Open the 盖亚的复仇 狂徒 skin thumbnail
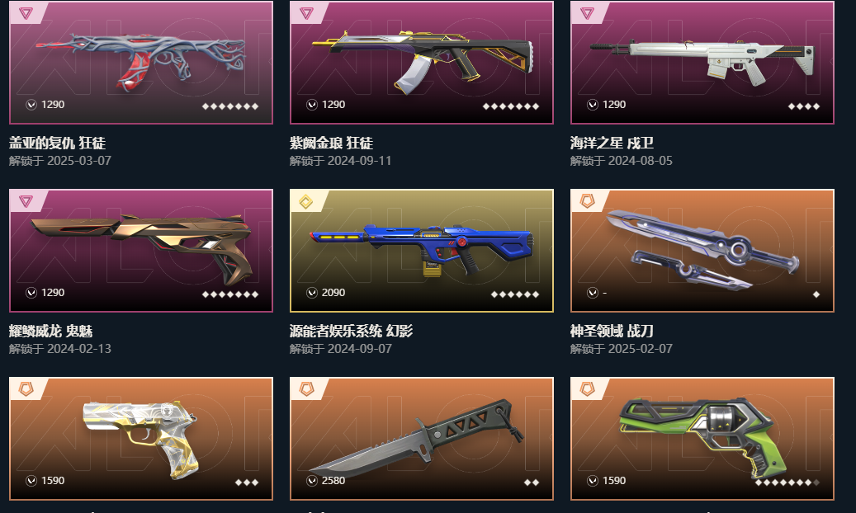The width and height of the screenshot is (856, 513). pos(141,62)
